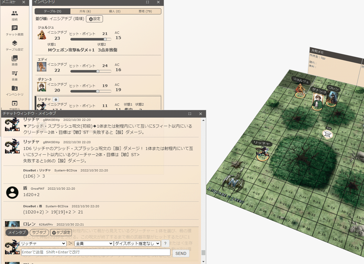Click ダナン-3 hit point value 19

pos(105,86)
